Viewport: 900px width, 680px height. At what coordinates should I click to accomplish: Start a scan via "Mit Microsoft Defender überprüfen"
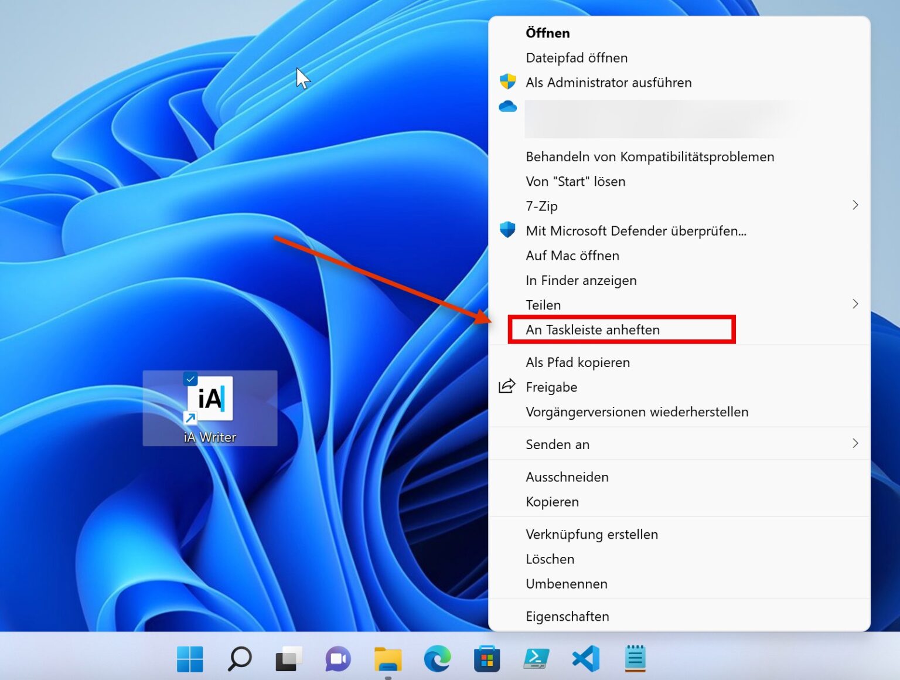636,230
